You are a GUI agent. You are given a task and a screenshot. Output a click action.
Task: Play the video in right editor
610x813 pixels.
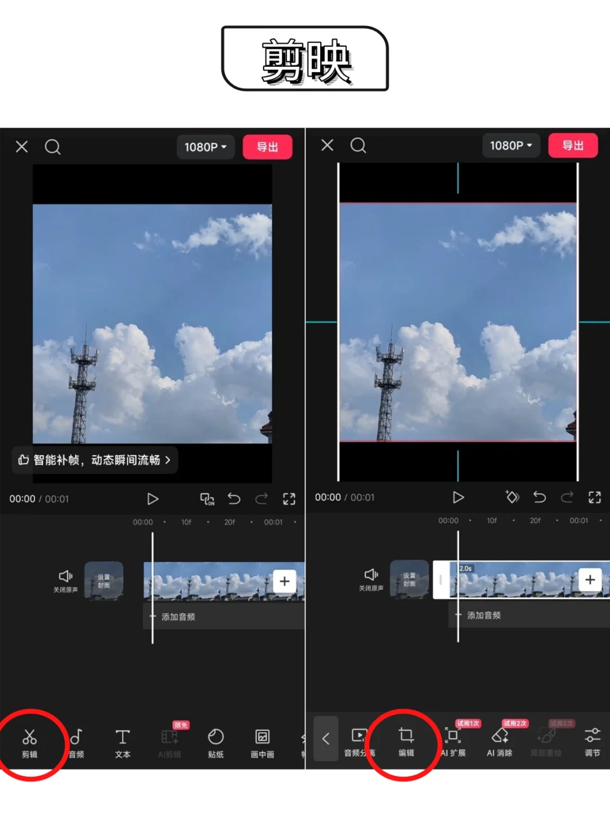[x=458, y=497]
